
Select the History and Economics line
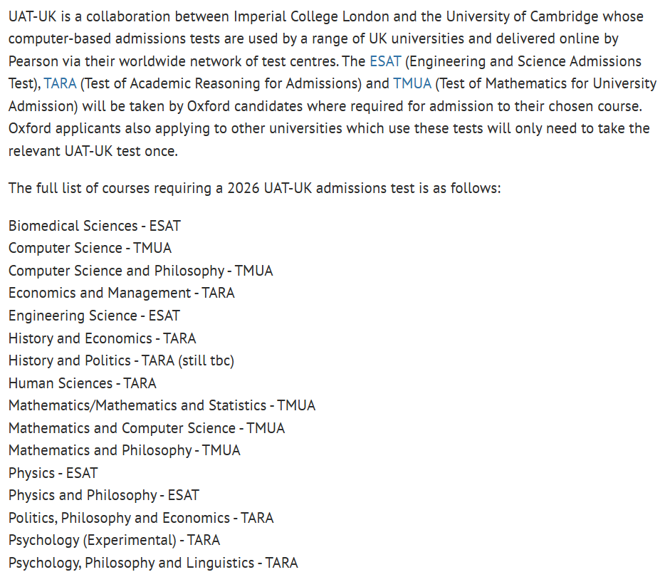point(102,338)
